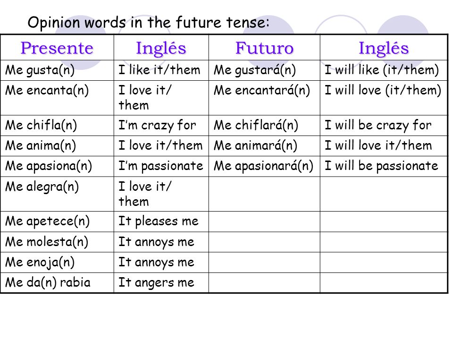Select the cell 'It pleases me'
The image size is (453, 340).
(x=161, y=222)
